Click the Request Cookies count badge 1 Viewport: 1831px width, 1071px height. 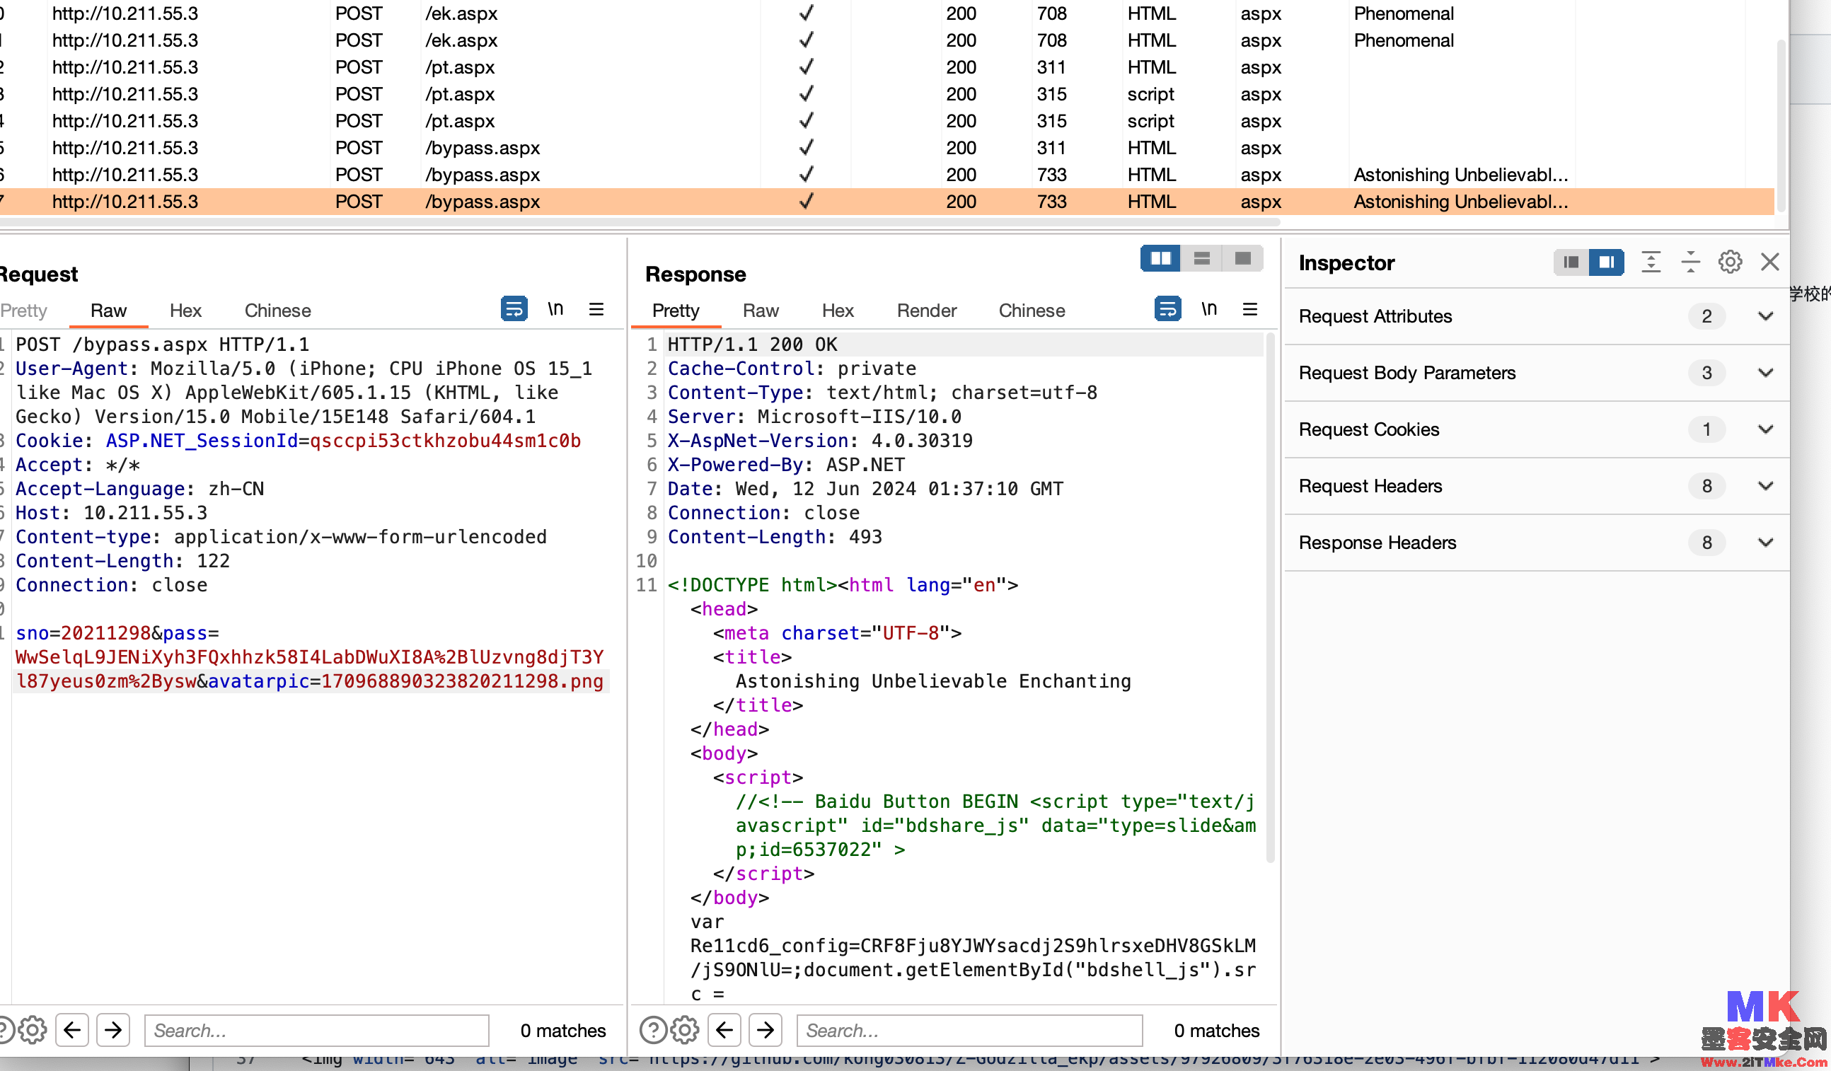[1706, 429]
